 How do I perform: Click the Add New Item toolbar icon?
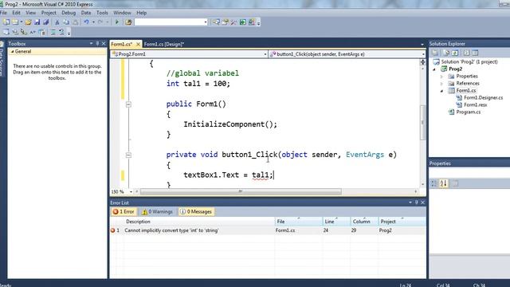click(x=15, y=22)
